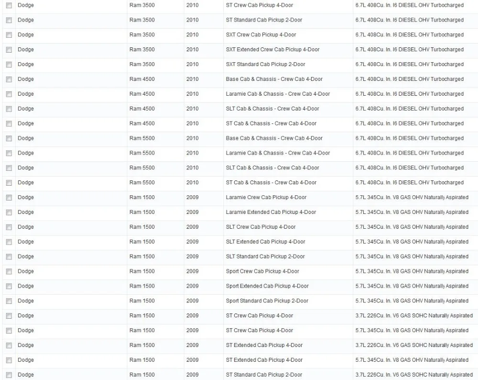Select the Laramie Extended Cab Pickup 4-Door text
This screenshot has width=478, height=380.
(271, 212)
